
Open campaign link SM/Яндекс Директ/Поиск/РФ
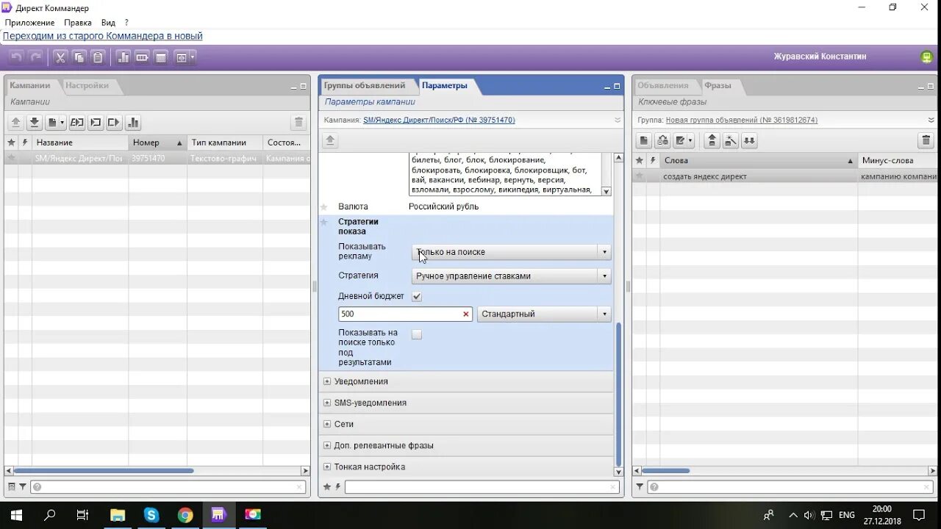(x=439, y=120)
